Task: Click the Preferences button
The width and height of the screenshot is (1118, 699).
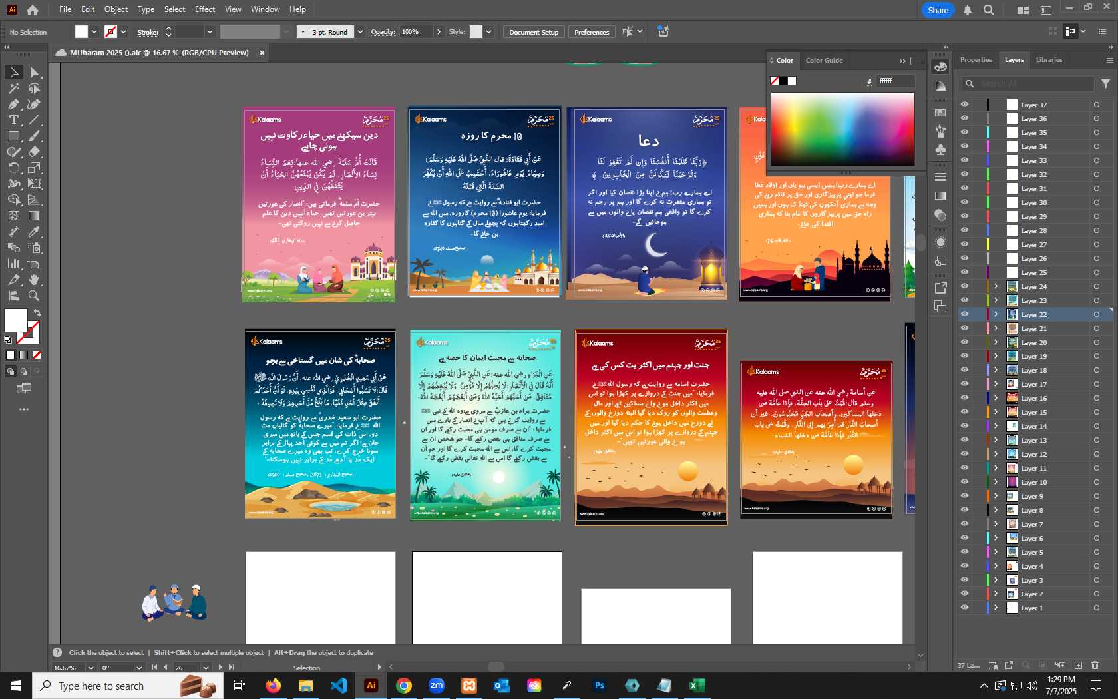Action: pyautogui.click(x=592, y=32)
